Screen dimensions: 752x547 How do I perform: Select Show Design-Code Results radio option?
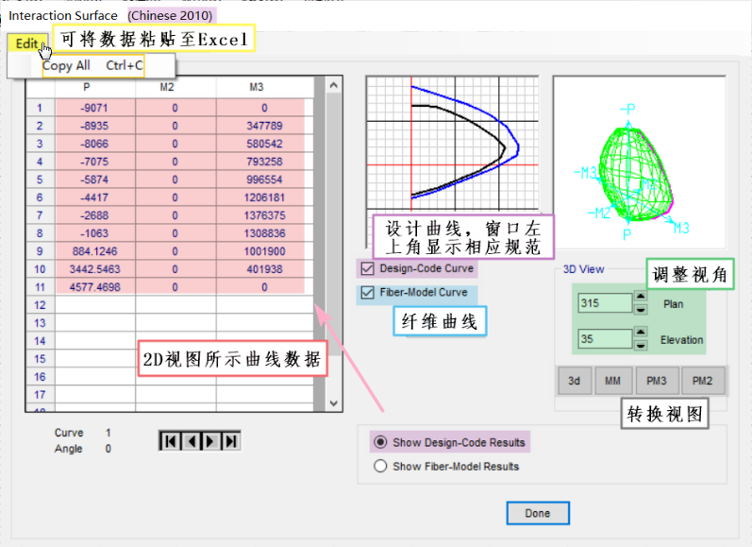(381, 442)
